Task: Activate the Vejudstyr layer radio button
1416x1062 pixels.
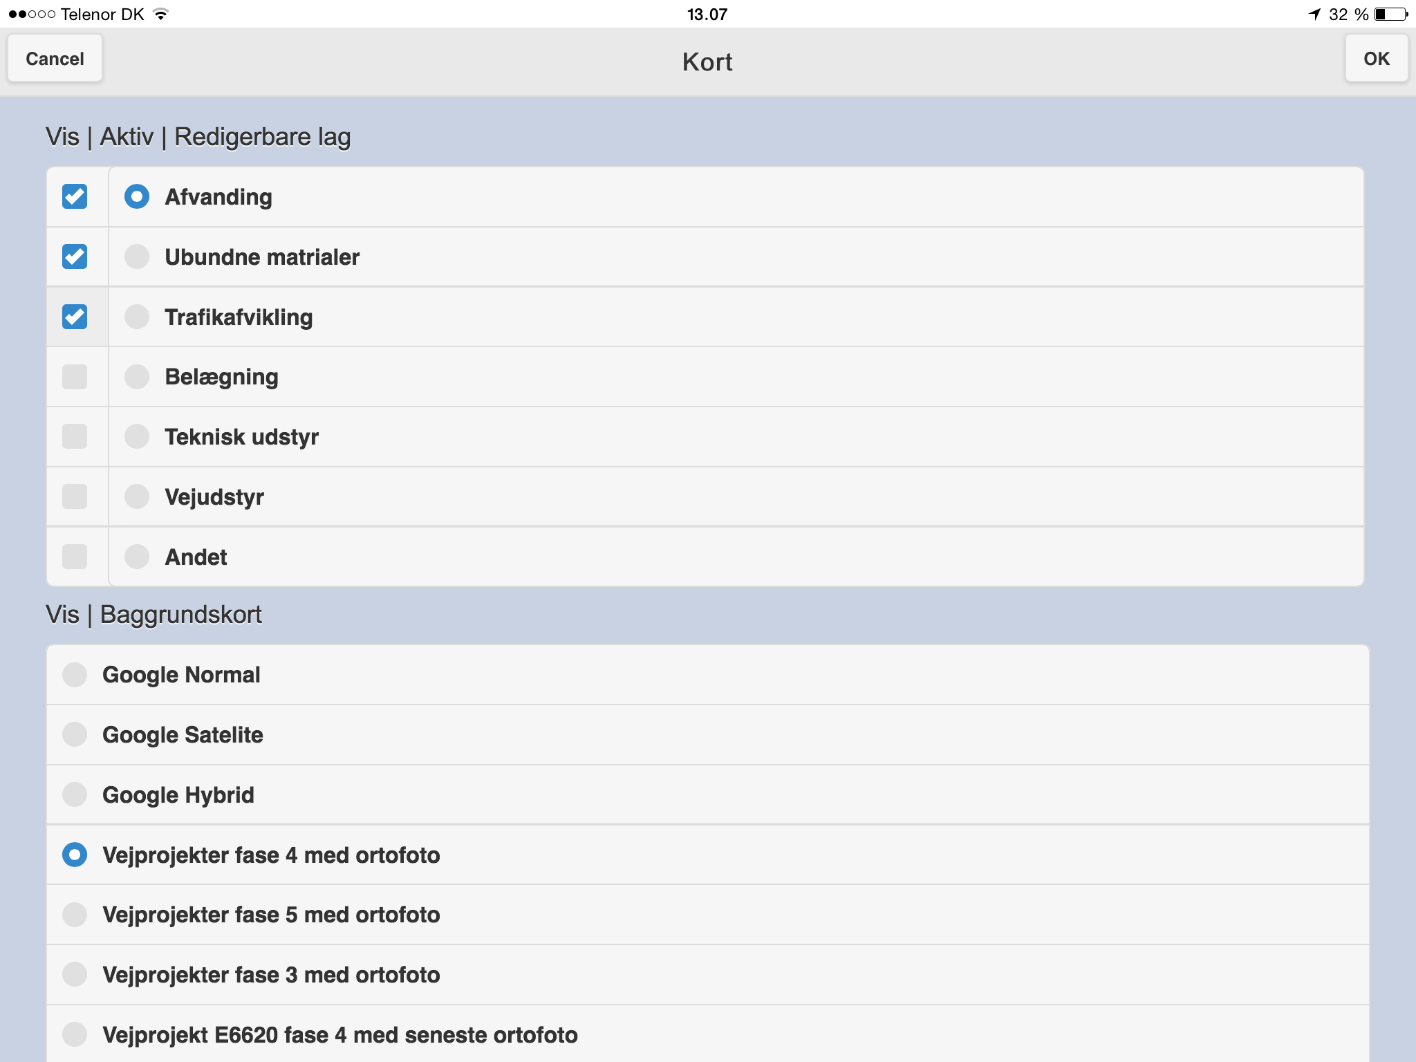Action: click(137, 496)
